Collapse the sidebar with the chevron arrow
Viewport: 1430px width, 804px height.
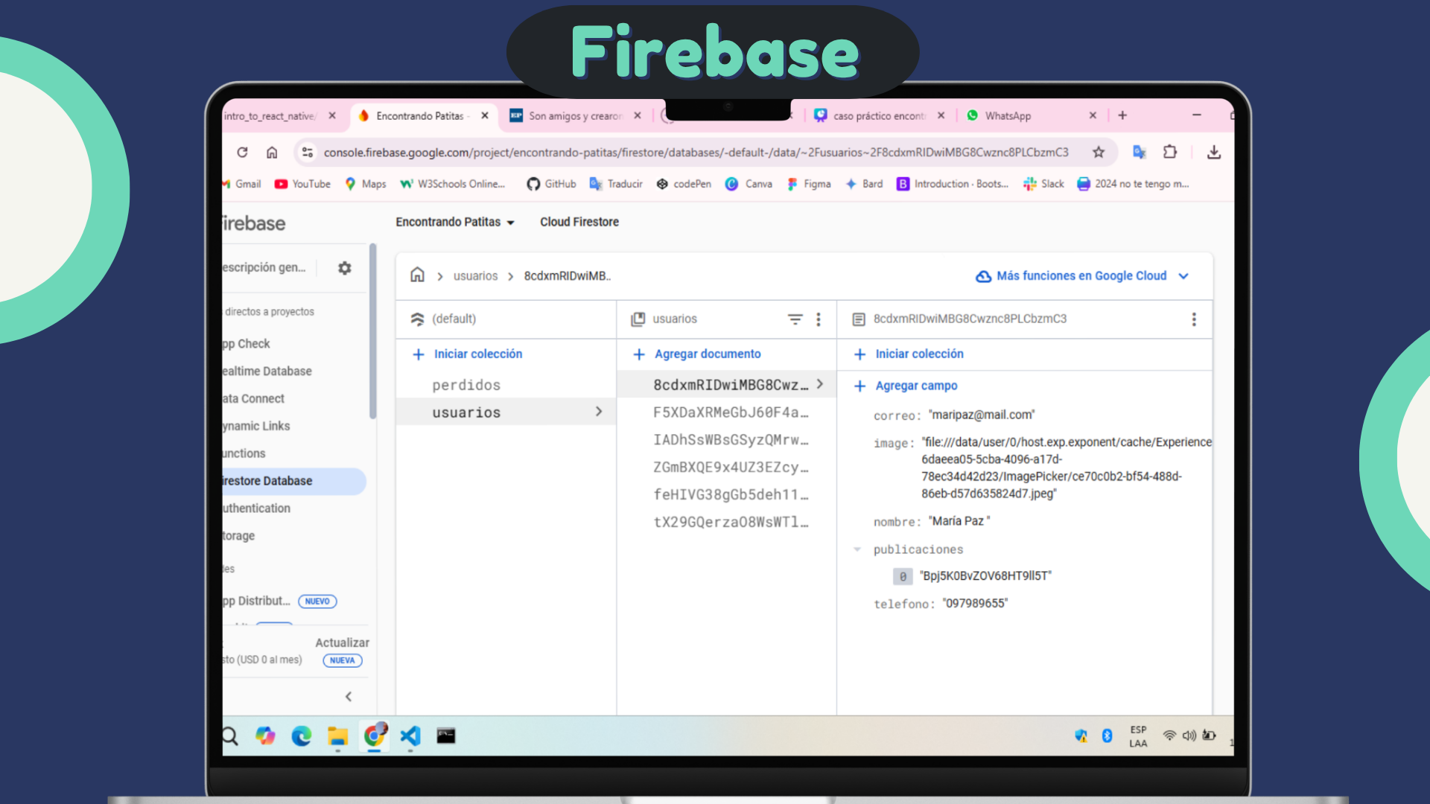click(x=349, y=697)
